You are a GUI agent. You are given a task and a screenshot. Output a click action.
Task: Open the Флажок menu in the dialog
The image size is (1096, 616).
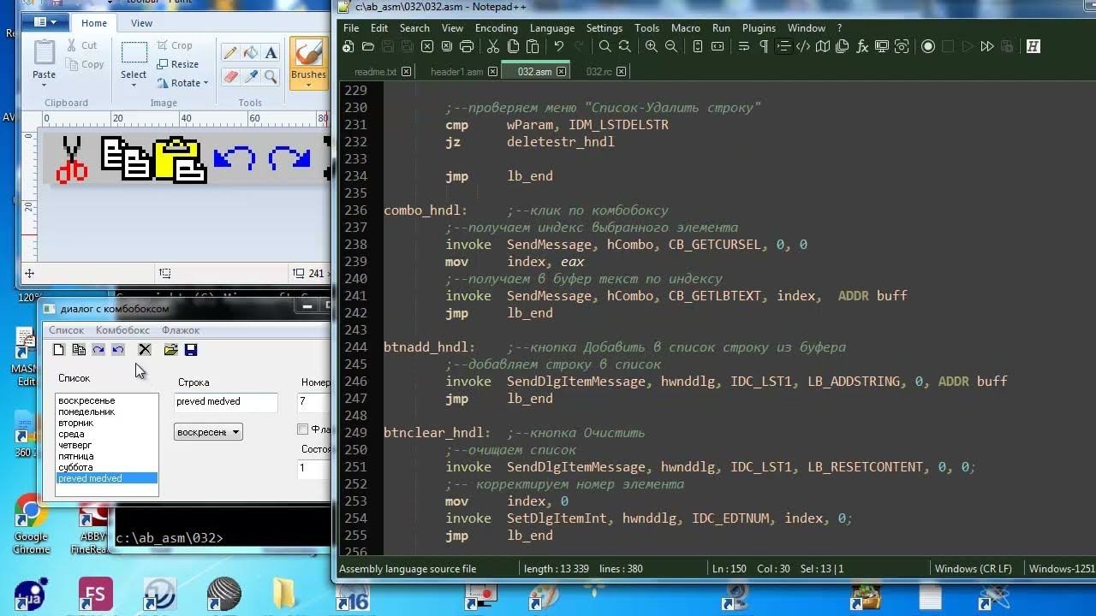[181, 330]
